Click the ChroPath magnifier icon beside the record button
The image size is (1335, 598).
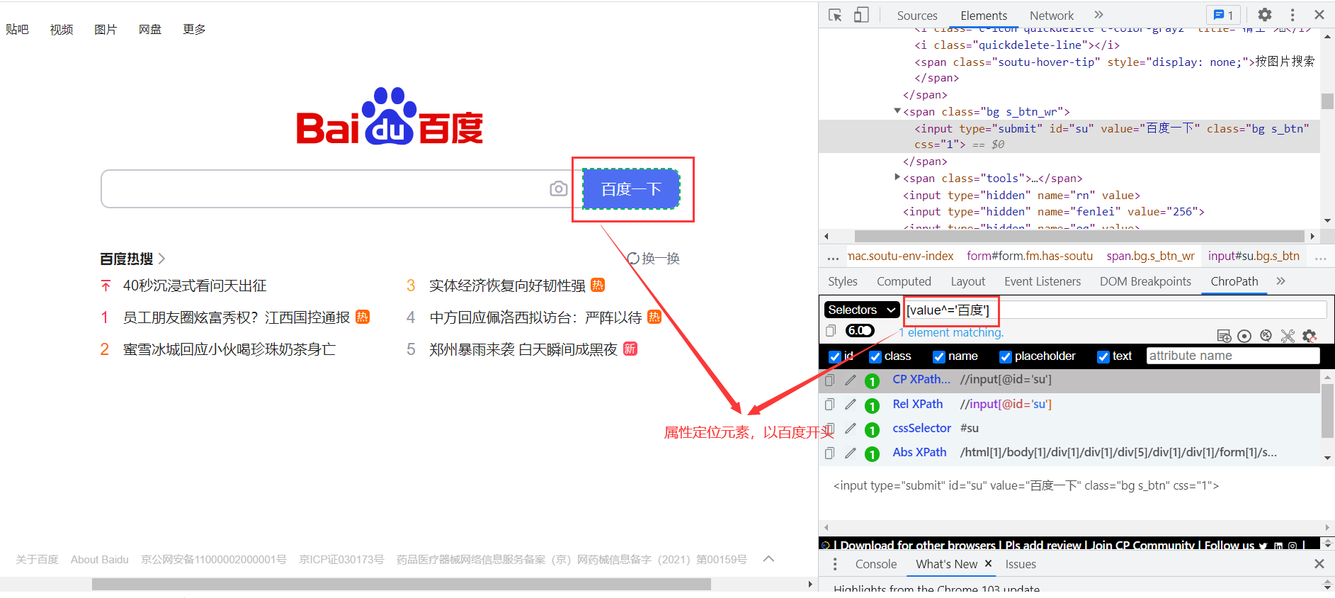pyautogui.click(x=1266, y=336)
